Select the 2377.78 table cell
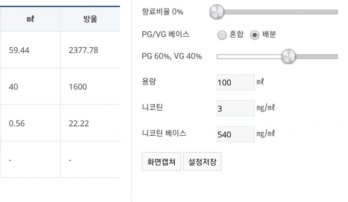This screenshot has width=348, height=202. pyautogui.click(x=90, y=50)
